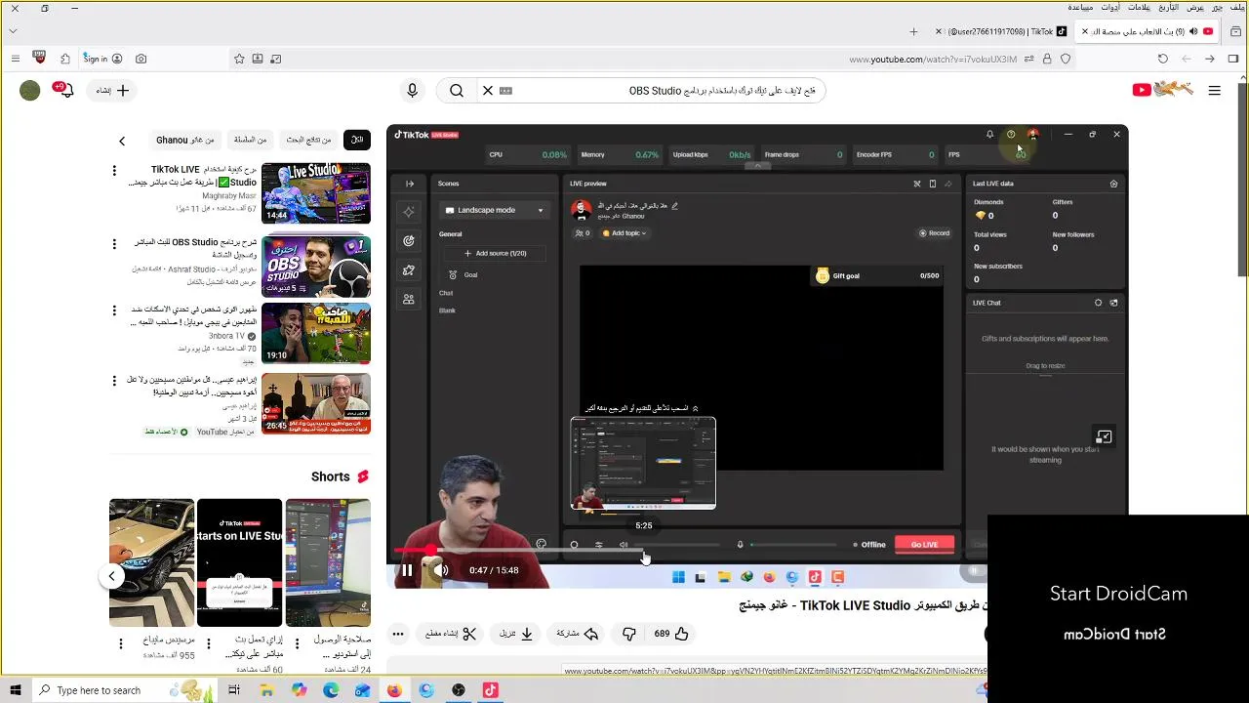Open options for 3nbora TV suggestion
The height and width of the screenshot is (703, 1249).
point(114,311)
